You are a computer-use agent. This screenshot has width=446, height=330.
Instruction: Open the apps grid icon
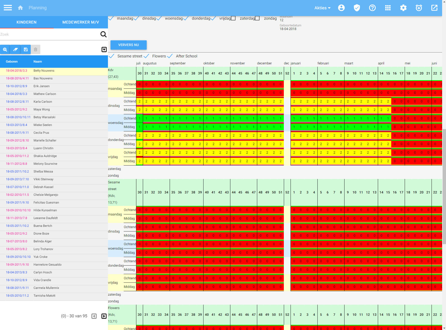(388, 8)
